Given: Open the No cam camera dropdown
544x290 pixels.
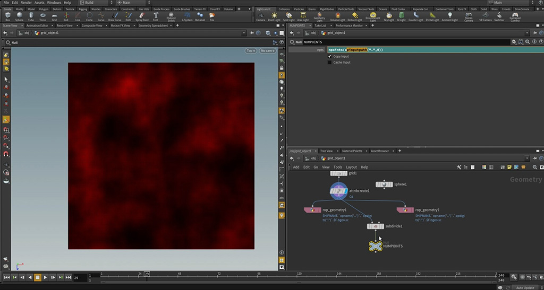Looking at the screenshot, I should tap(267, 51).
